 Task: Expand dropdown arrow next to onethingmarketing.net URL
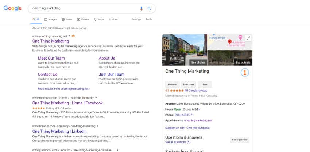coord(69,36)
